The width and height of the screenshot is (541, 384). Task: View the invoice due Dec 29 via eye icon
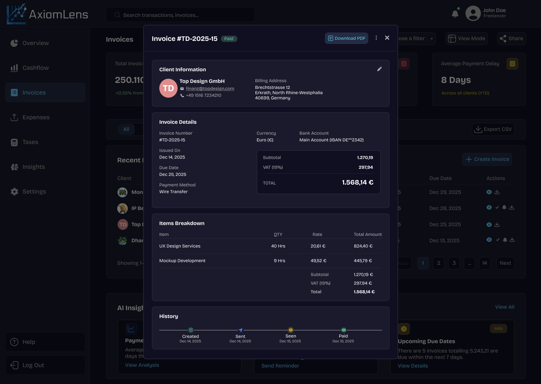click(489, 192)
